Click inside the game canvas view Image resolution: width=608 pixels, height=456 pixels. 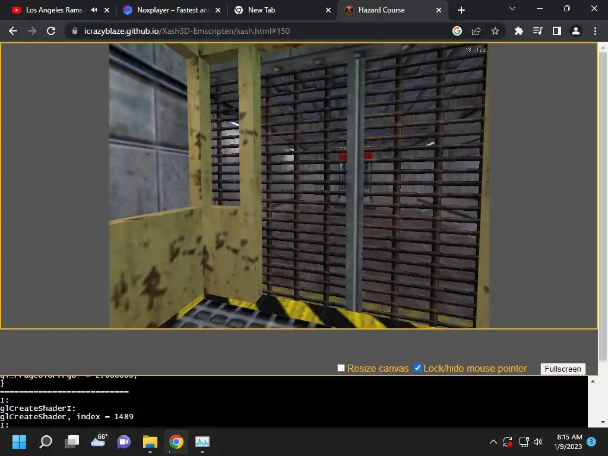pyautogui.click(x=299, y=186)
